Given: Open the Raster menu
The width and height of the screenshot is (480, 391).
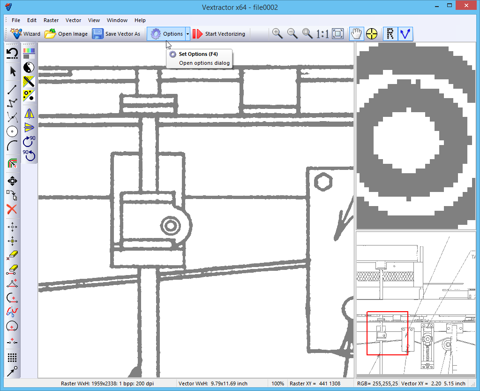Looking at the screenshot, I should tap(51, 20).
